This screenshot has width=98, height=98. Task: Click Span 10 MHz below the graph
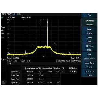(x=76, y=58)
